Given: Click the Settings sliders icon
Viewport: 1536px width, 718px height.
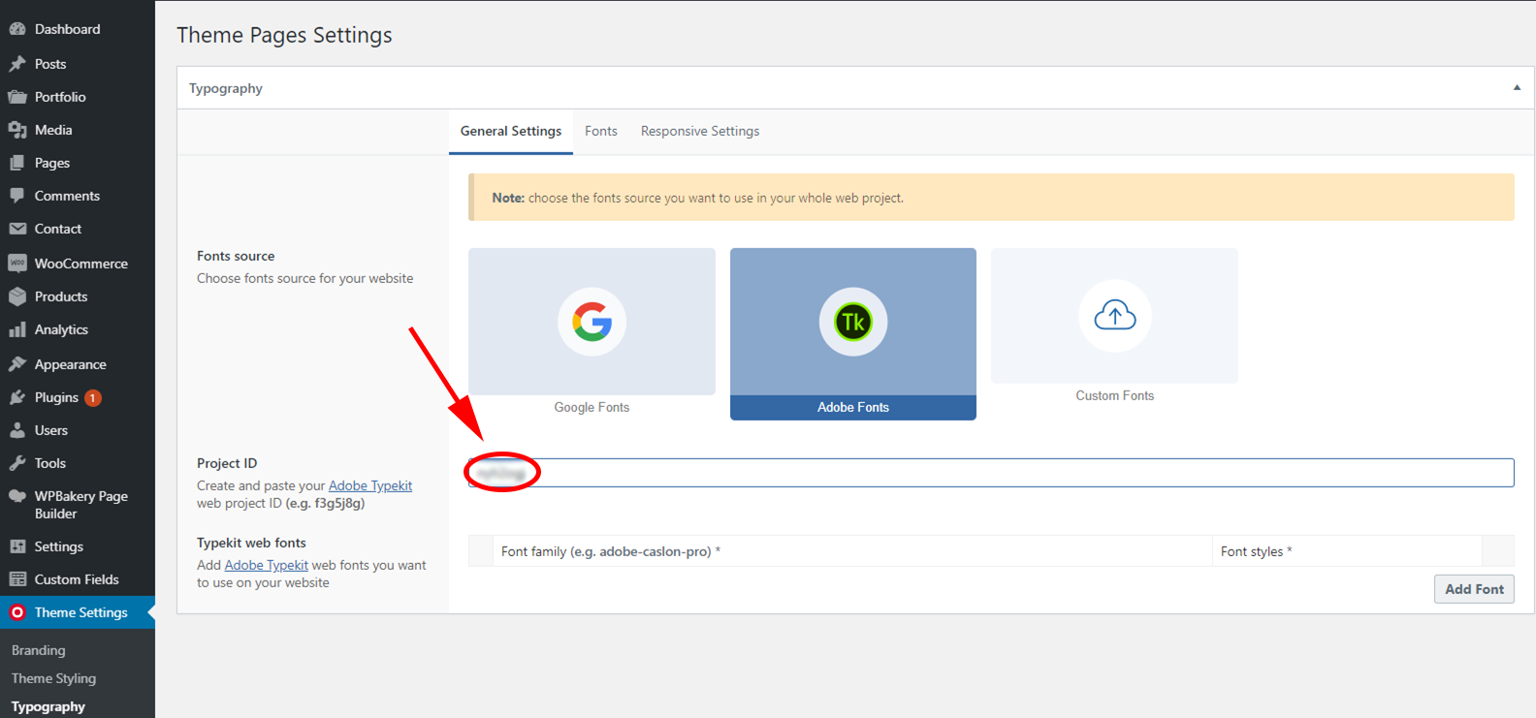Looking at the screenshot, I should 17,546.
